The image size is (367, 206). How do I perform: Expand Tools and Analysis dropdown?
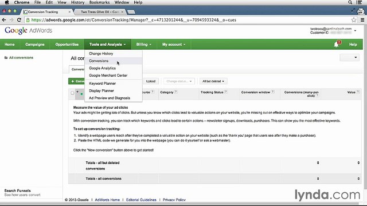pos(107,45)
